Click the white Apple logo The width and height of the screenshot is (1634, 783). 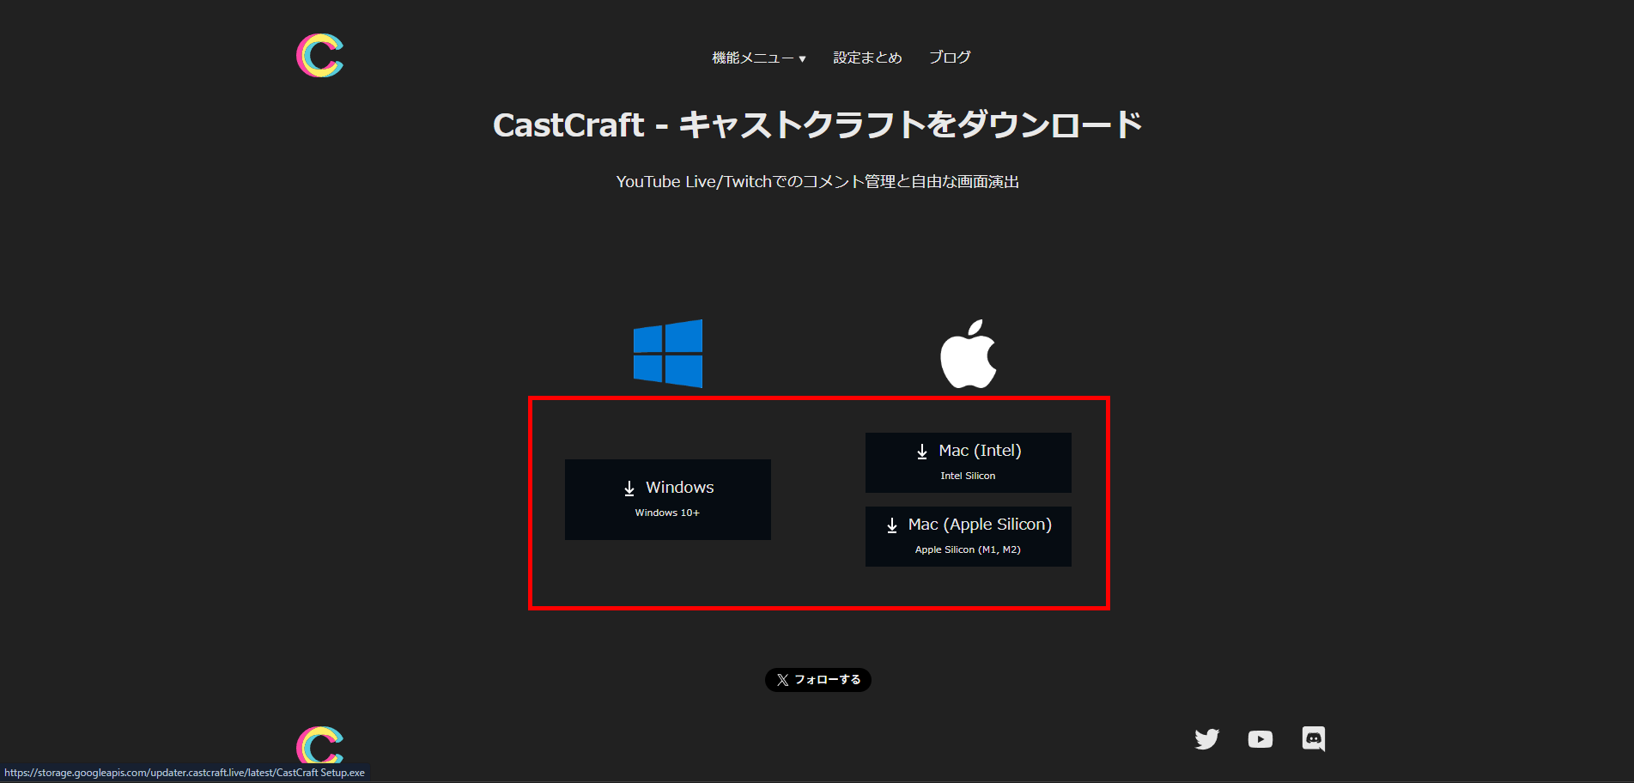pos(969,354)
